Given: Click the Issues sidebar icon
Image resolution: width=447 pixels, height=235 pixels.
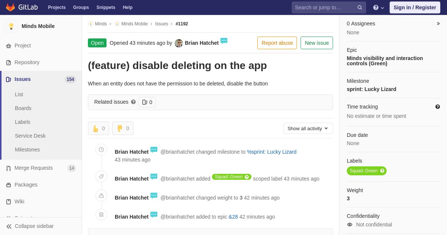Looking at the screenshot, I should click(9, 79).
